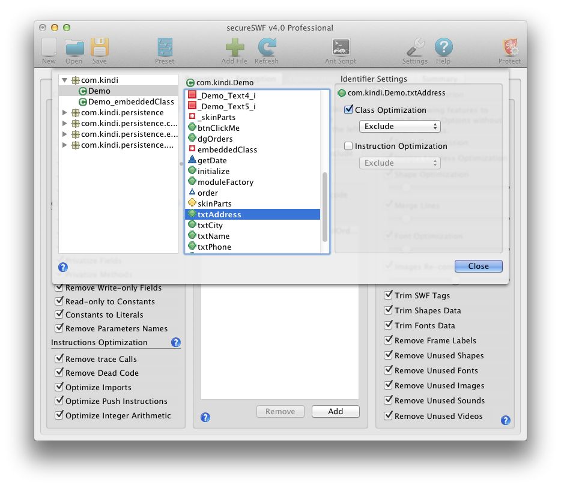Click the Add button below the list
This screenshot has height=488, width=561.
click(335, 411)
